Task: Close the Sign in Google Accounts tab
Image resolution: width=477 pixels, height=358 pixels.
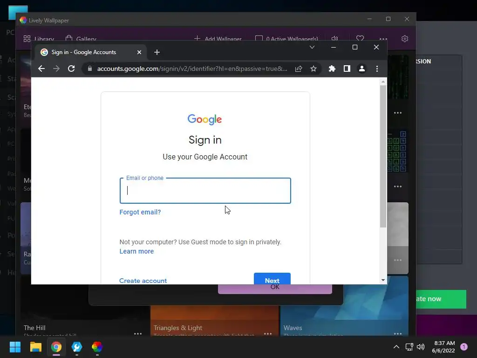Action: [139, 52]
